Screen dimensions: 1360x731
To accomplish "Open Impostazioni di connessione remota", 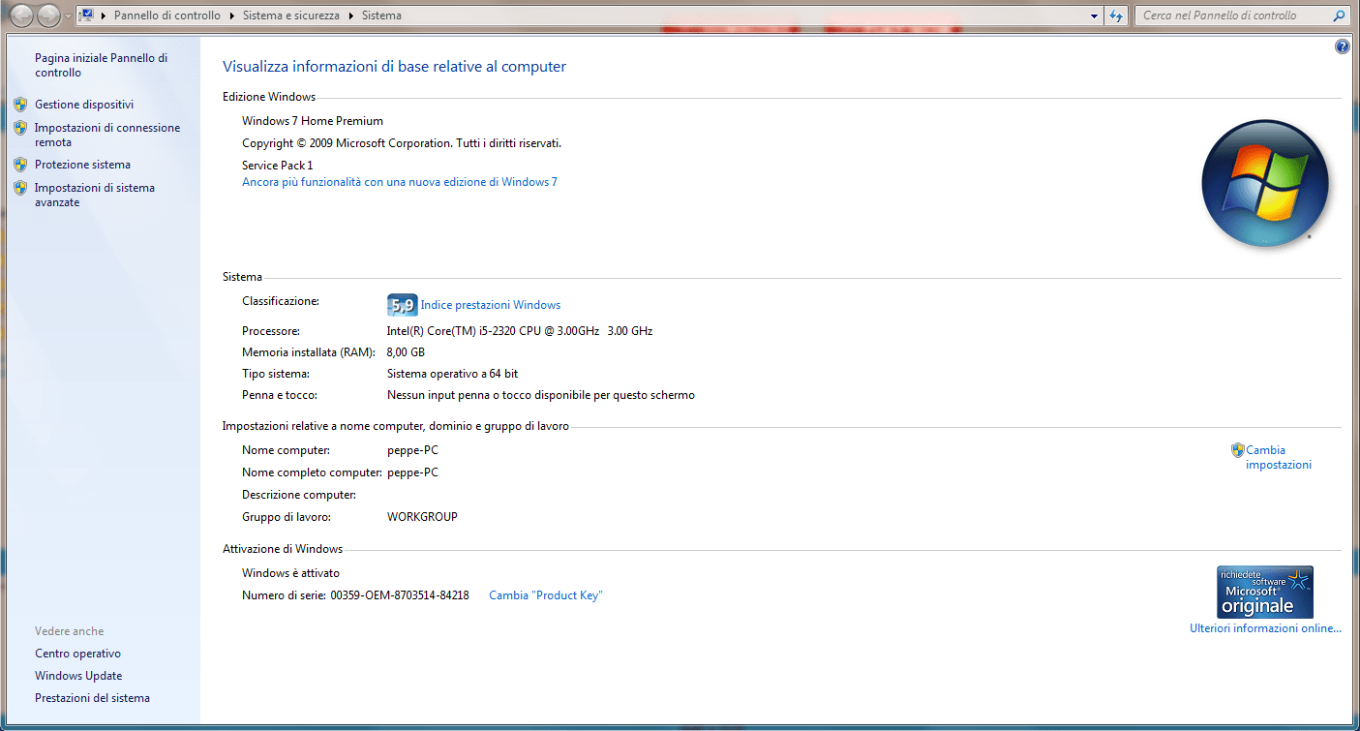I will [x=107, y=135].
